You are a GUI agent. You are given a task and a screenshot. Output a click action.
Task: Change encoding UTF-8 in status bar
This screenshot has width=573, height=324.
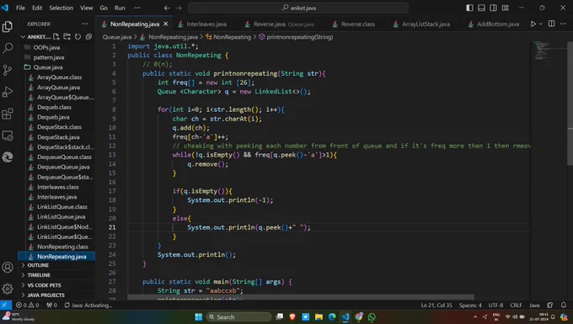tap(495, 305)
